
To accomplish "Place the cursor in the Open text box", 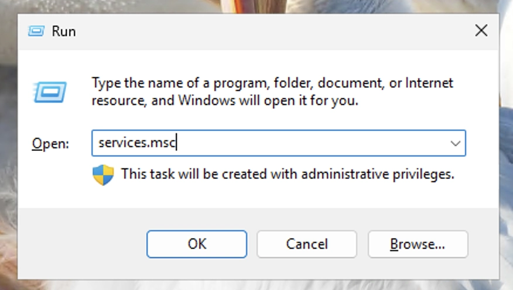I will pos(279,143).
